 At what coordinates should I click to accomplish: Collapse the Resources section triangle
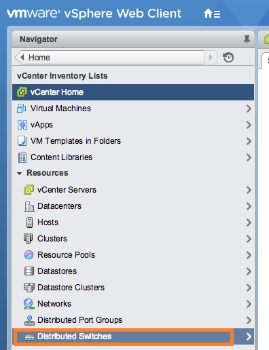point(20,174)
